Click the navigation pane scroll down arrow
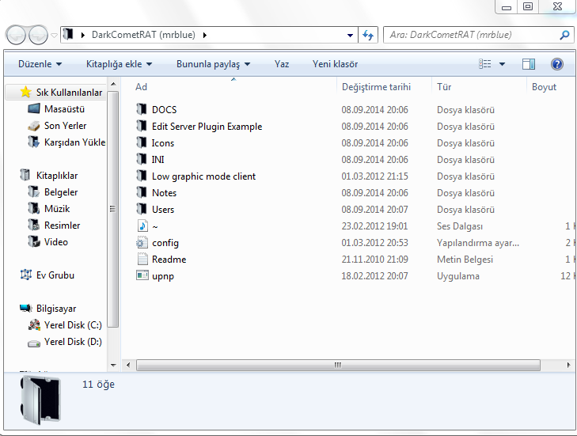The width and height of the screenshot is (577, 436). 113,365
